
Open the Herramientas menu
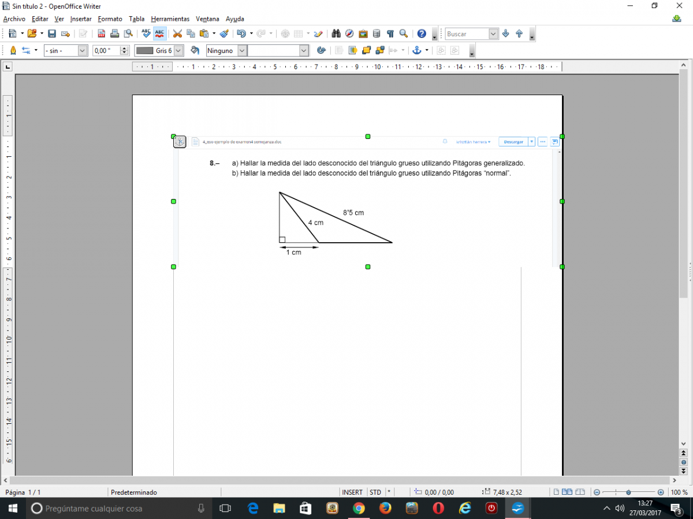click(x=170, y=19)
